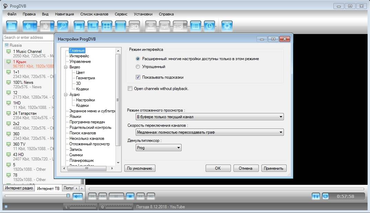This screenshot has height=213, width=370.
Task: Click the refresh icon beside the timer
Action: pyautogui.click(x=326, y=196)
